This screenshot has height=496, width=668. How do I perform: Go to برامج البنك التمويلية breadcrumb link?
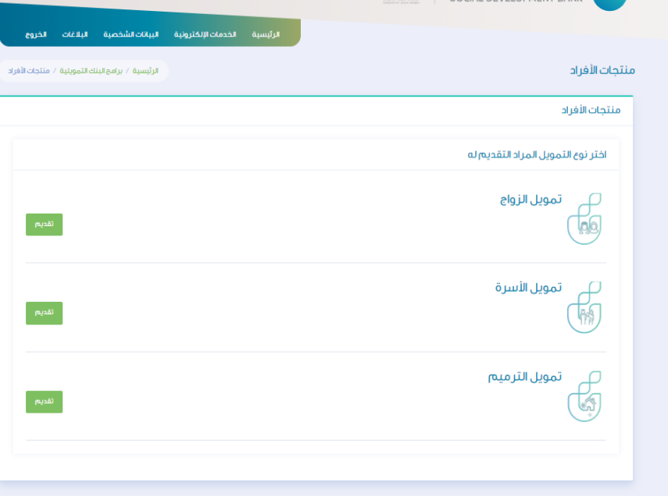pyautogui.click(x=95, y=71)
